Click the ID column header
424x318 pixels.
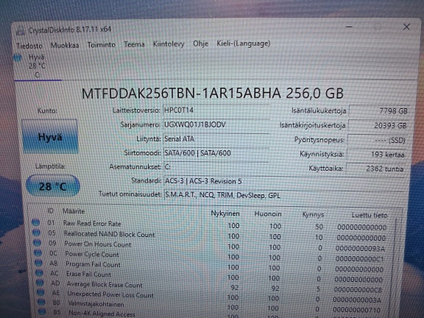click(x=50, y=210)
